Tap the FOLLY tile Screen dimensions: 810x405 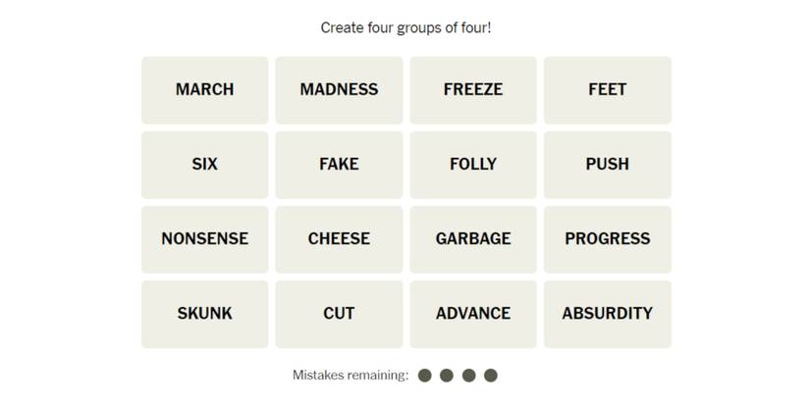(473, 164)
